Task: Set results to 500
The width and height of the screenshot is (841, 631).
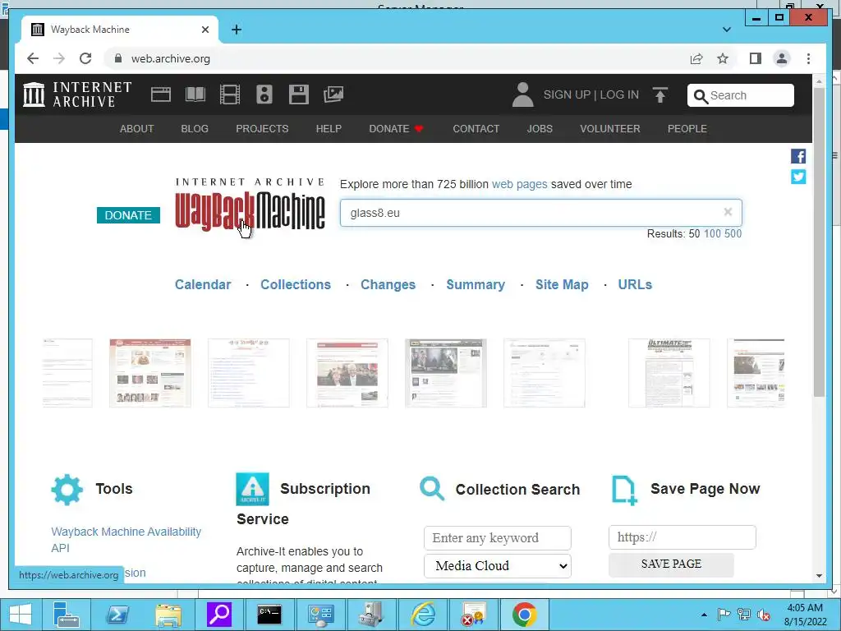Action: [x=733, y=234]
